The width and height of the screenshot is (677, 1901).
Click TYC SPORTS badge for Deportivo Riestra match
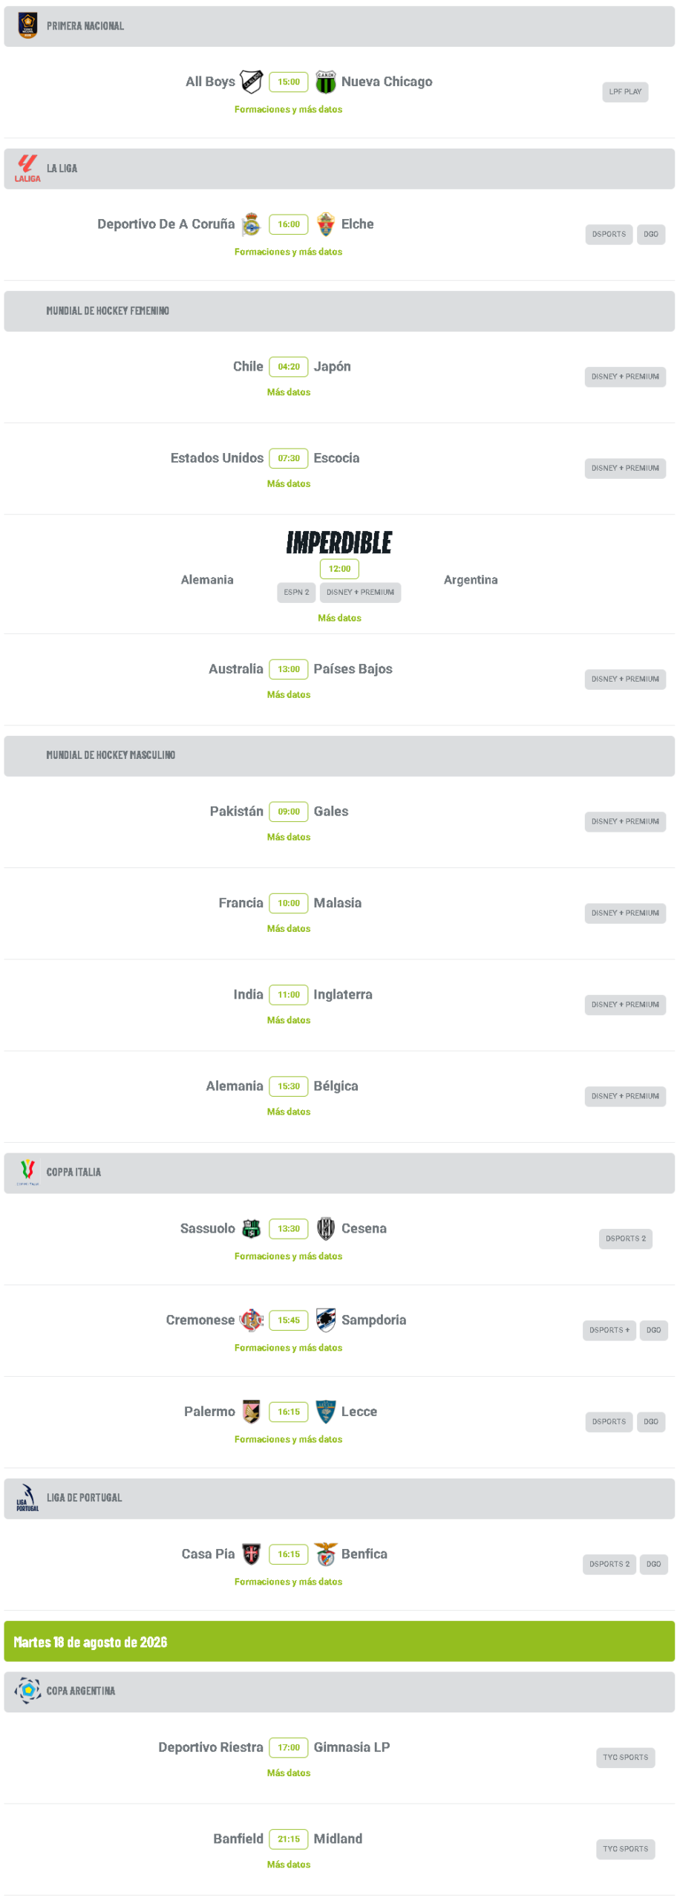click(x=624, y=1757)
